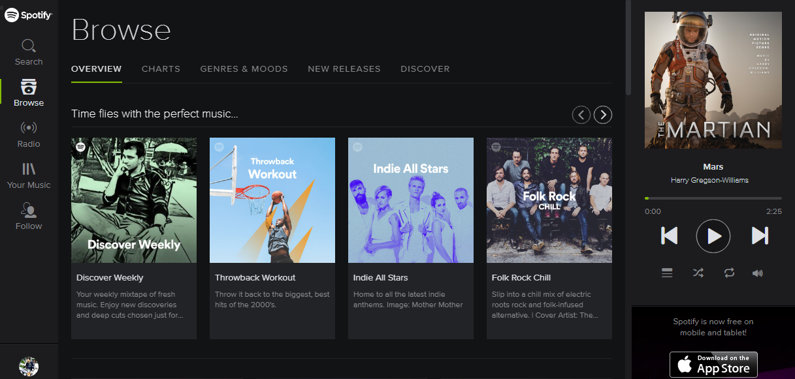This screenshot has height=379, width=795.
Task: Open artist Harry Gregson-Williams
Action: [709, 180]
